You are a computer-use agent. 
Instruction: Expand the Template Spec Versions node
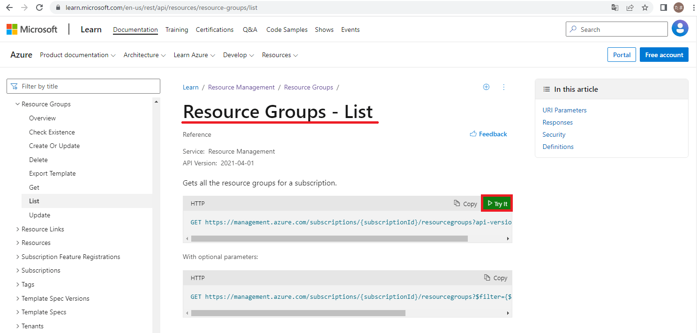(17, 298)
